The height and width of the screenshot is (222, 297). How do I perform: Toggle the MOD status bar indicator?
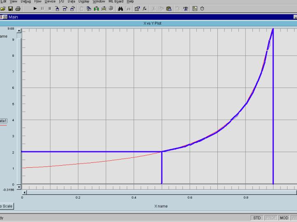[284, 218]
